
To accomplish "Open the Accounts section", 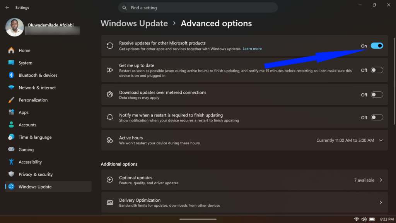I will pyautogui.click(x=48, y=125).
